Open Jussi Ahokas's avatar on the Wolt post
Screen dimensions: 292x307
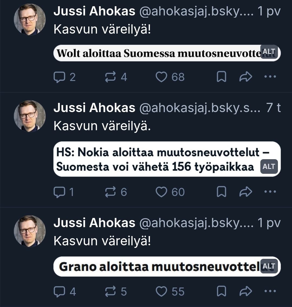30,19
